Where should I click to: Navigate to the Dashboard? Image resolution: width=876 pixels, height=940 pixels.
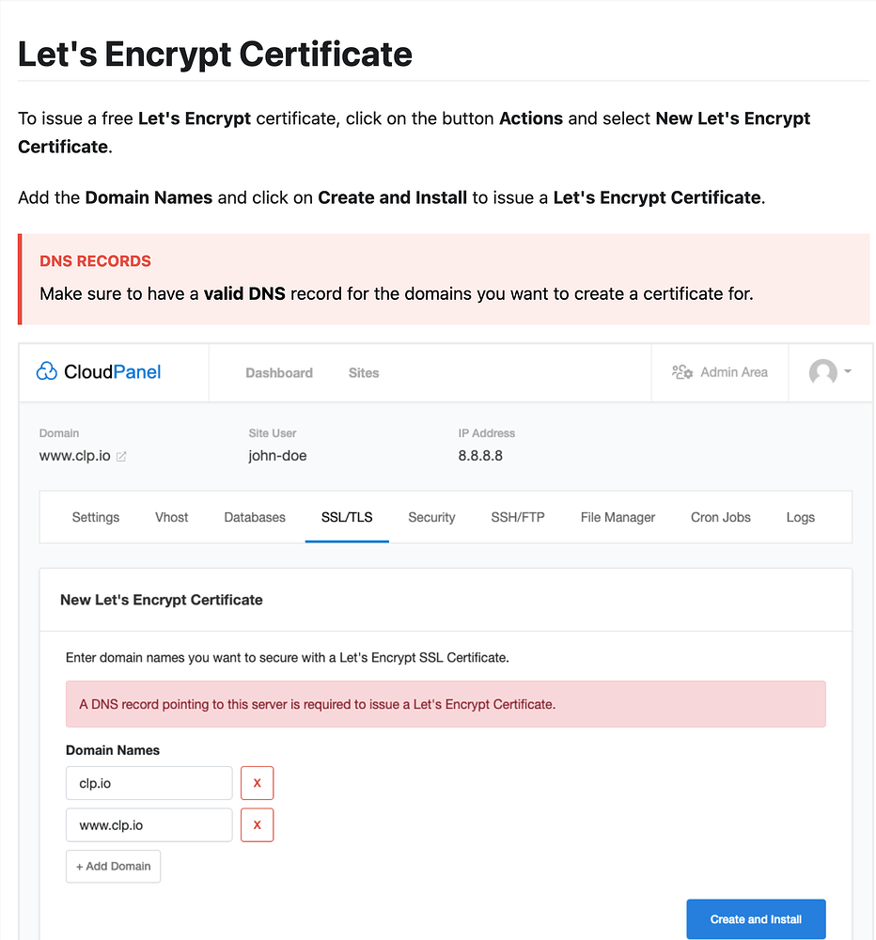(x=279, y=372)
